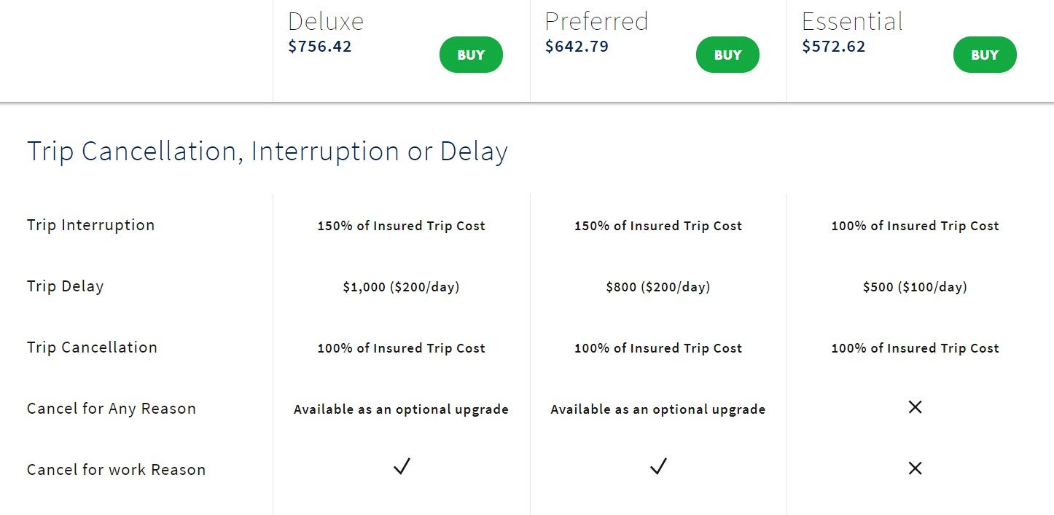Open the Trip Cancellation, Interruption or Delay section
Screen dimensions: 1054x515
[x=267, y=151]
